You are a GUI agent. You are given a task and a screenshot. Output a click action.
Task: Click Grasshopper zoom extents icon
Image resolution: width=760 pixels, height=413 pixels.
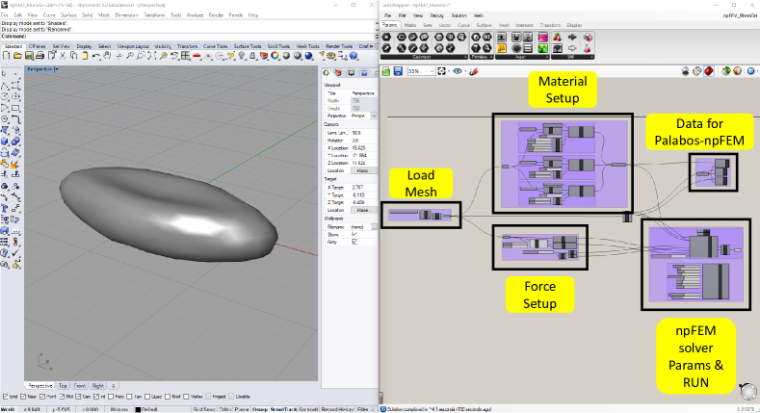tap(441, 71)
